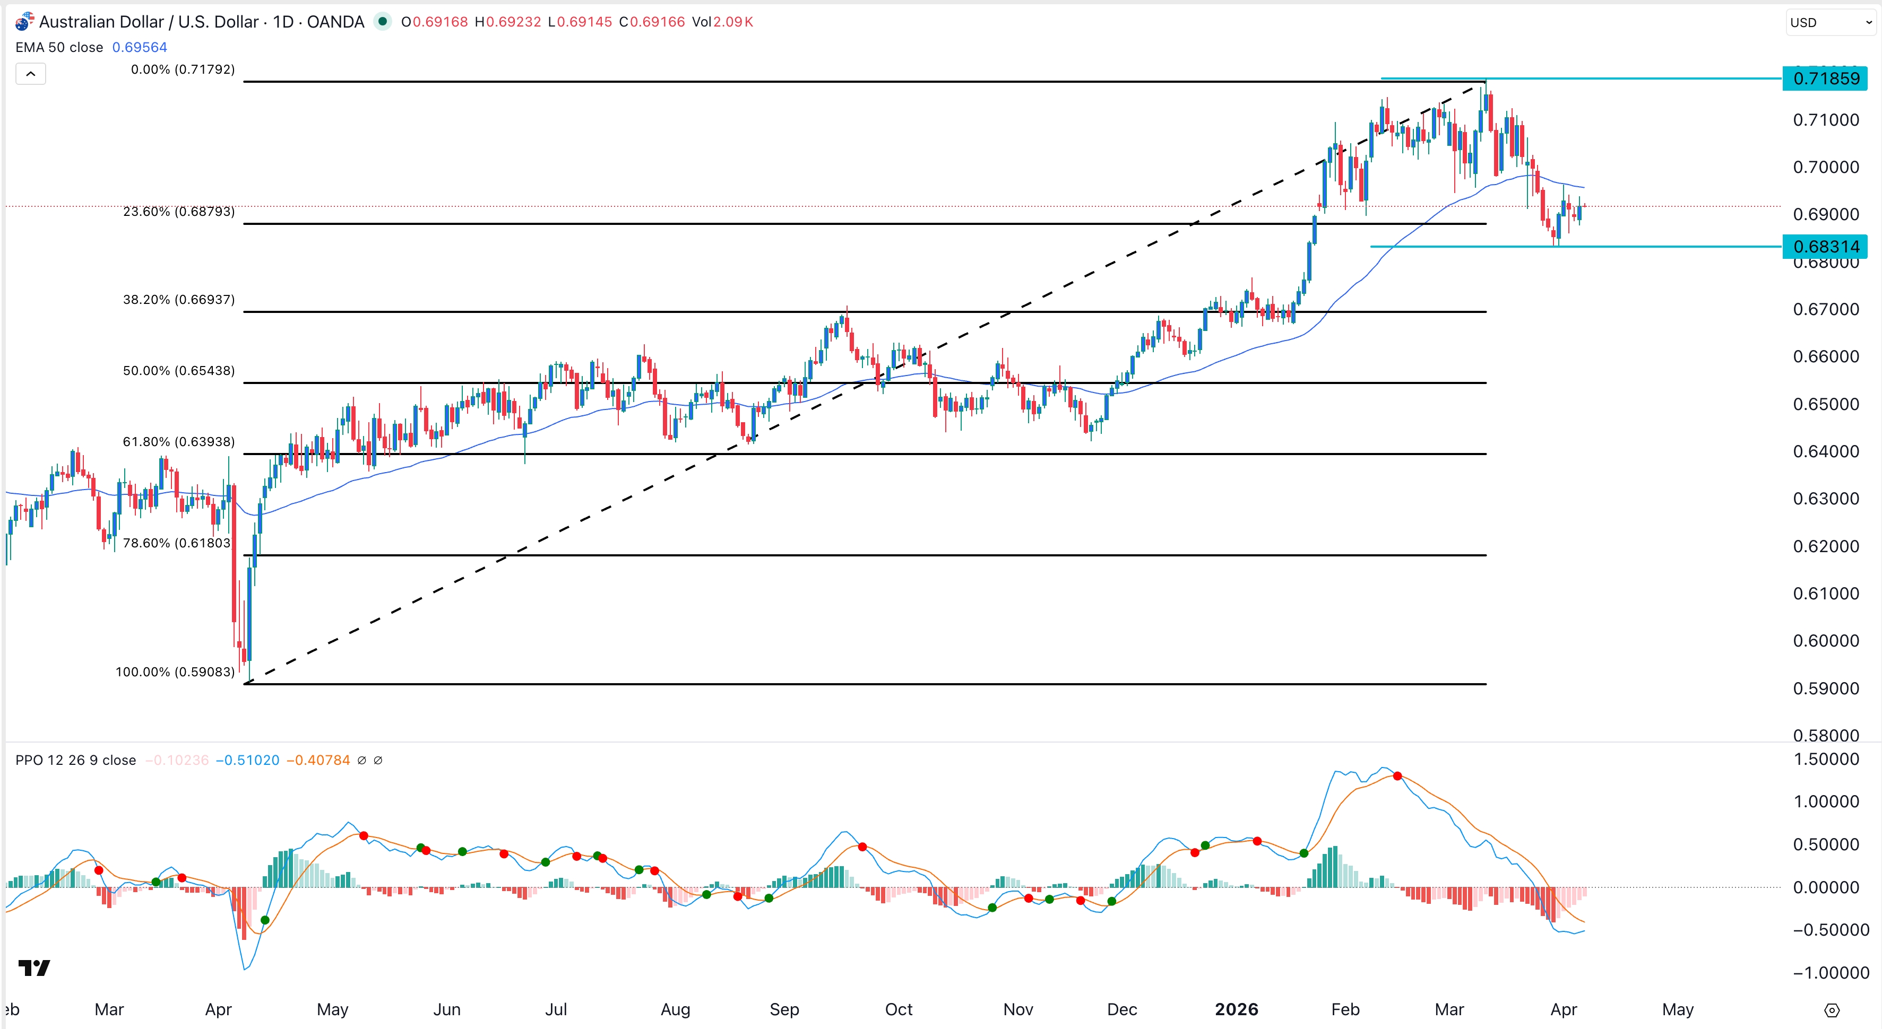Screen dimensions: 1882x1029
Task: Click the green market status dot
Action: [x=383, y=23]
